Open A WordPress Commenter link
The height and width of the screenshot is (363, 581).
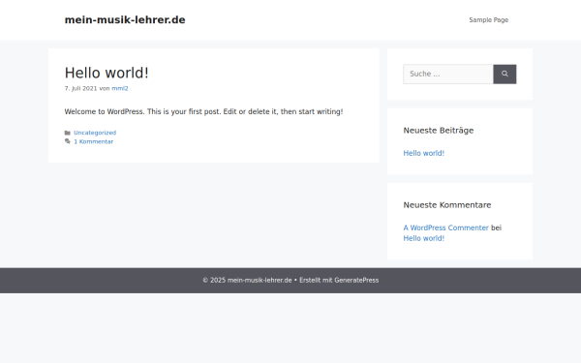(446, 227)
